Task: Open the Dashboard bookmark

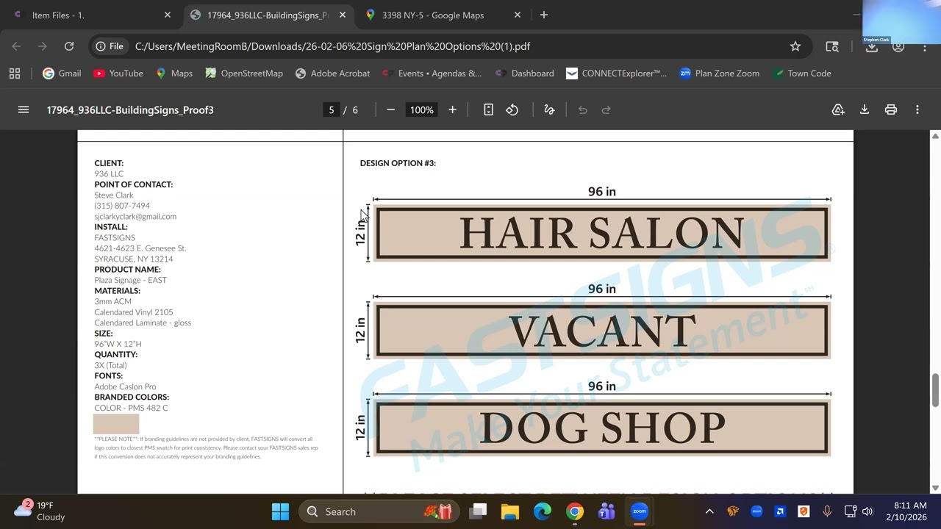Action: (x=525, y=73)
